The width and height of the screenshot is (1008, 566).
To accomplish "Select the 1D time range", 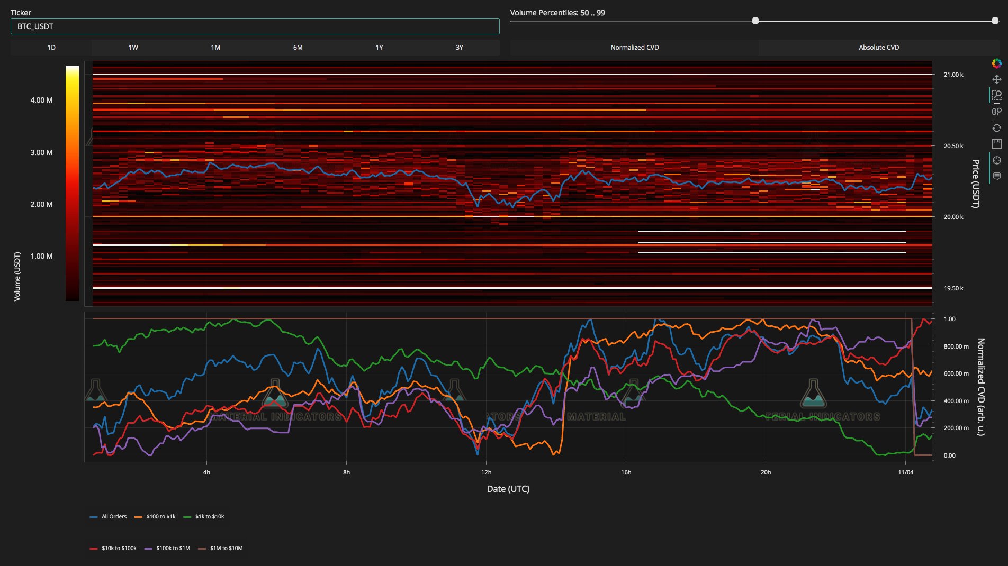I will (51, 48).
